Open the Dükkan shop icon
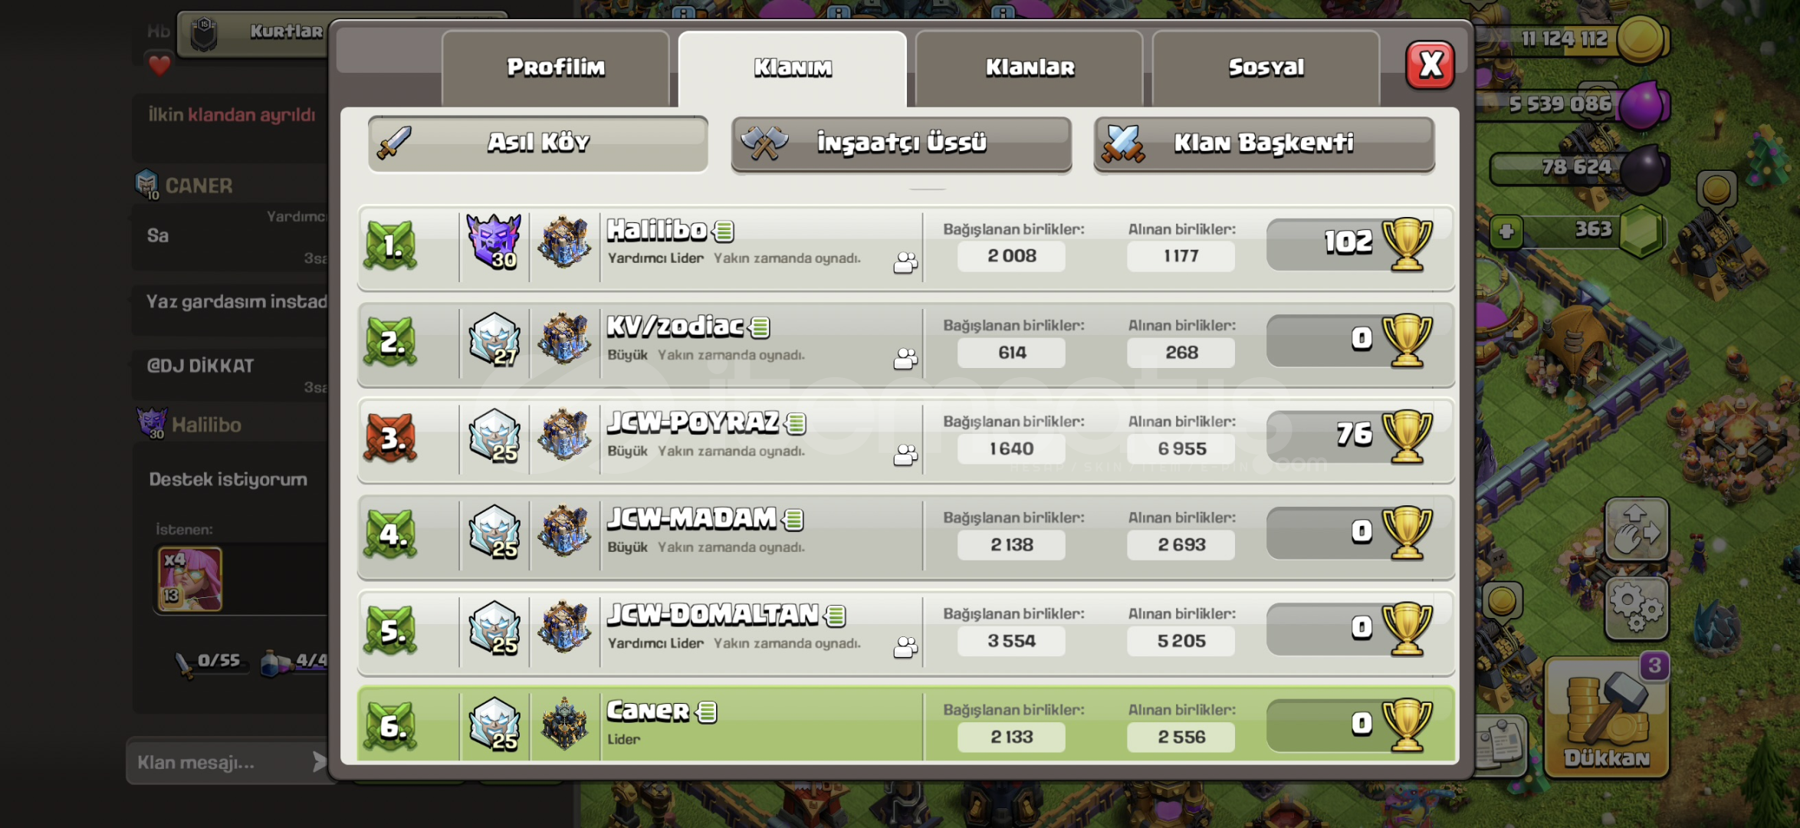The image size is (1800, 828). tap(1607, 717)
